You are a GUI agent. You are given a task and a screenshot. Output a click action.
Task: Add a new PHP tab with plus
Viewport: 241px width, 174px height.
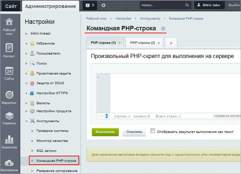click(x=171, y=43)
